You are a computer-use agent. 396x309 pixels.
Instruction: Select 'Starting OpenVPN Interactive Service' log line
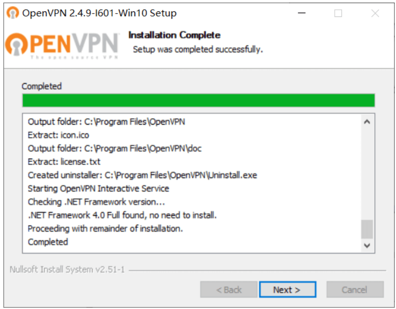(x=98, y=188)
